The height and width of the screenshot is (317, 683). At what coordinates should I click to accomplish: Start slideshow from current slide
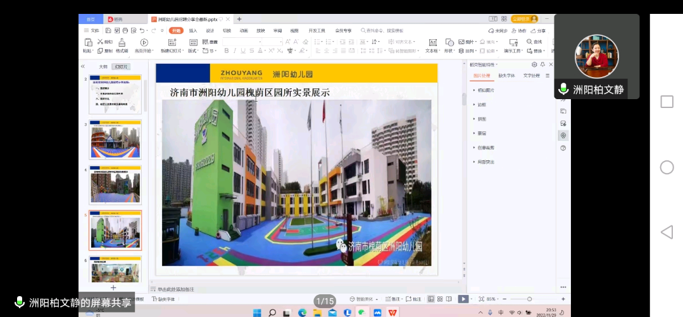[x=144, y=42]
